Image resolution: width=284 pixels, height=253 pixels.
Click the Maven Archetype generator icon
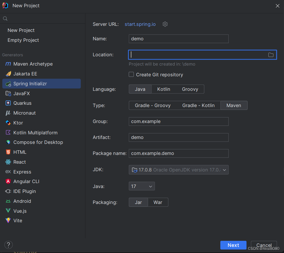click(x=8, y=64)
